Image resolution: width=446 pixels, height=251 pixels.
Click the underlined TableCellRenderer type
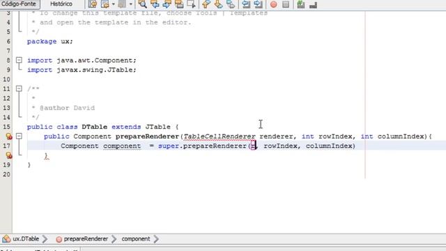[220, 137]
